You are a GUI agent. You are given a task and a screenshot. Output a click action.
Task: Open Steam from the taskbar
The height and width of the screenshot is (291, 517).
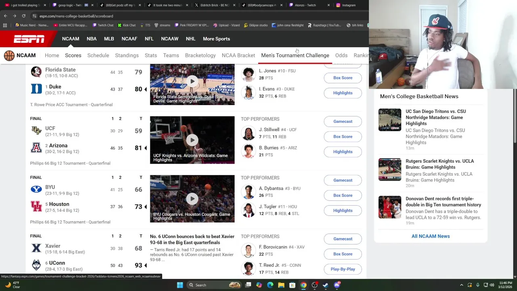(326, 285)
